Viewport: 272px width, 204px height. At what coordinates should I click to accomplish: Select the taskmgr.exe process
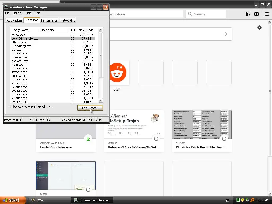(53, 57)
